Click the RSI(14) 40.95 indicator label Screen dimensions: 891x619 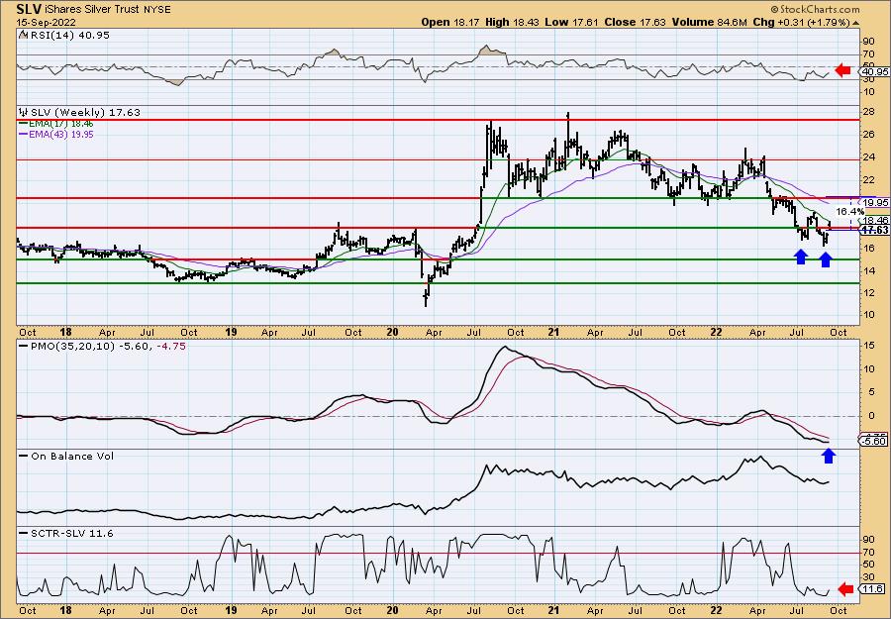(x=68, y=35)
